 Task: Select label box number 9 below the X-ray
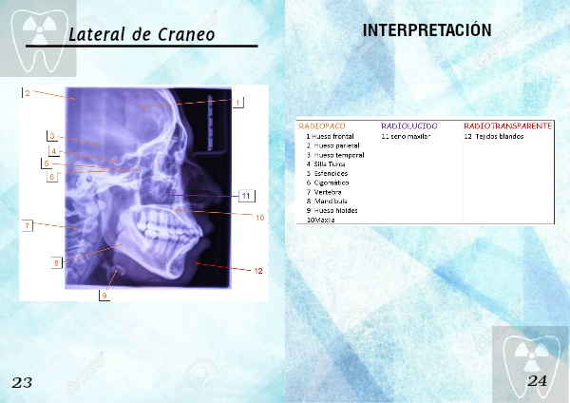click(104, 296)
